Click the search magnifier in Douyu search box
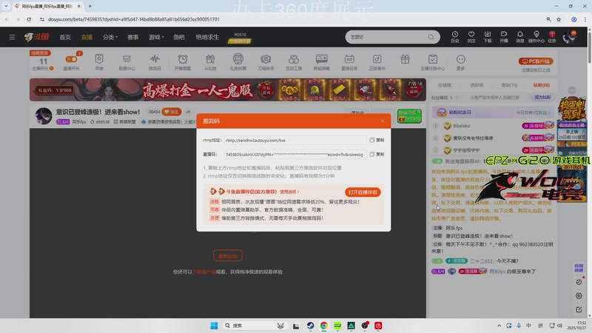592x333 pixels. pyautogui.click(x=431, y=37)
